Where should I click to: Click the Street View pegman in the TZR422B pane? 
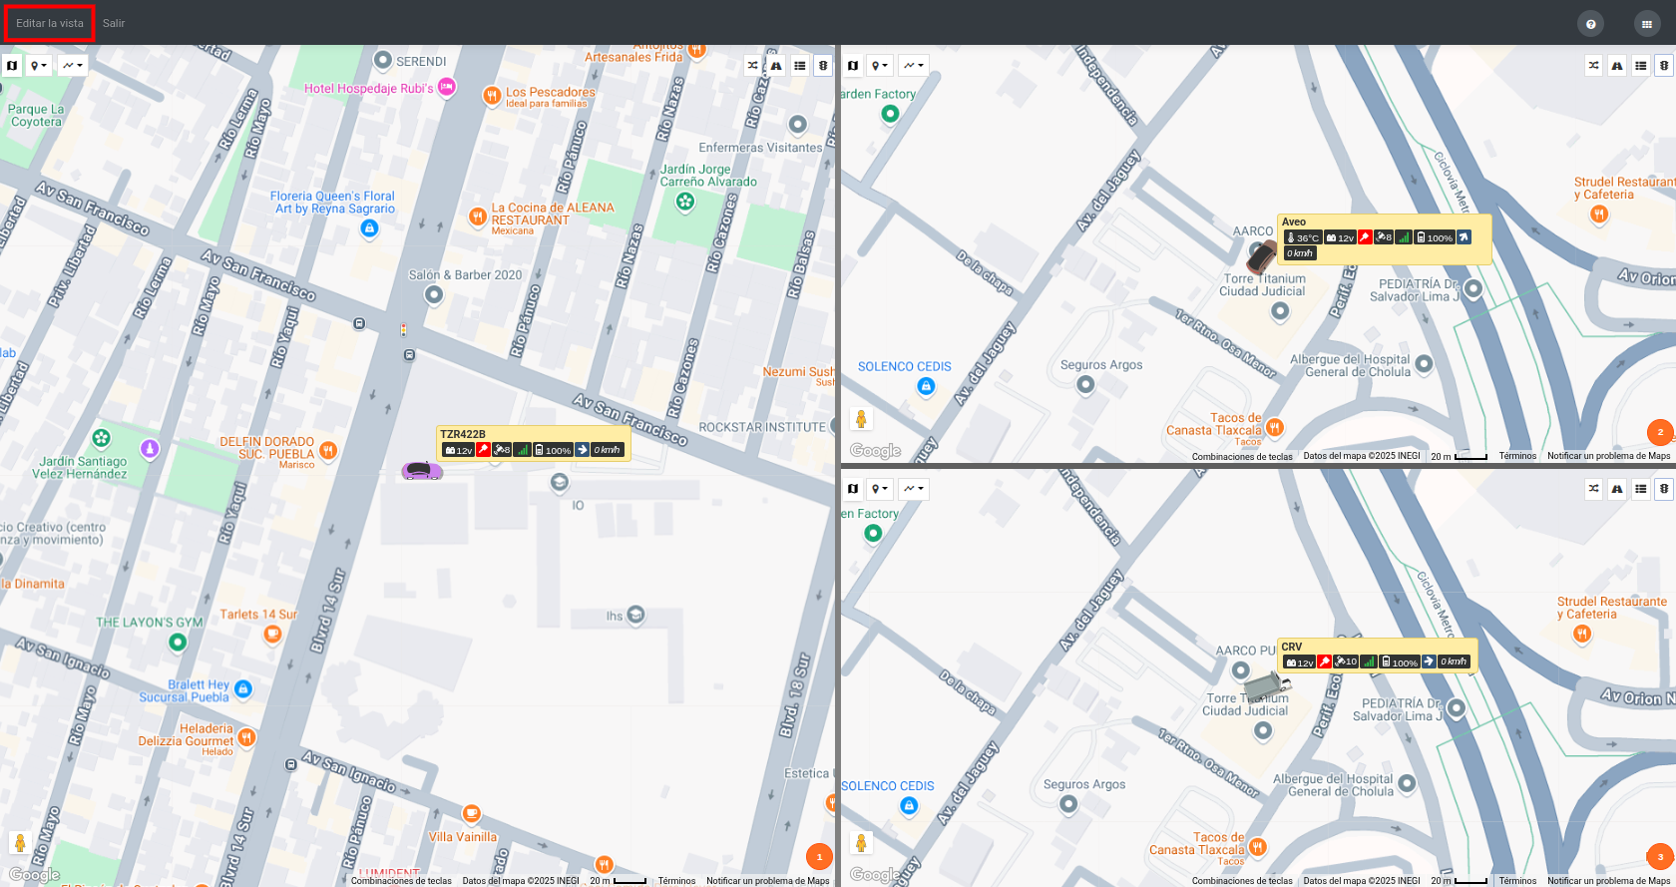coord(19,844)
